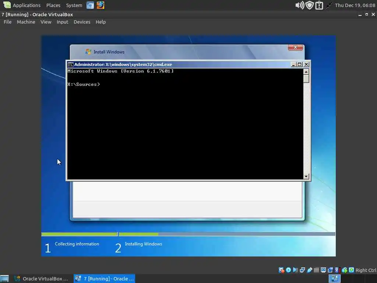377x283 pixels.
Task: Open the View menu in VirtualBox
Action: pyautogui.click(x=46, y=22)
